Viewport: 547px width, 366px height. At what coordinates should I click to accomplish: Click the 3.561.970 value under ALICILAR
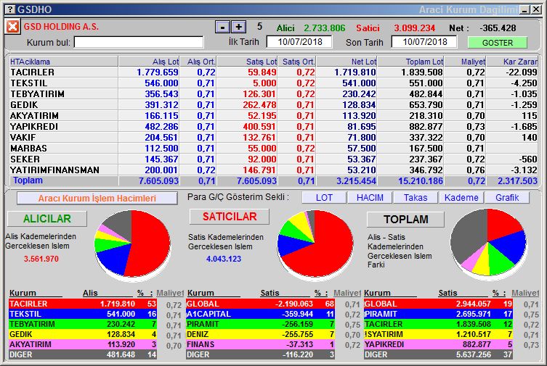click(x=41, y=259)
